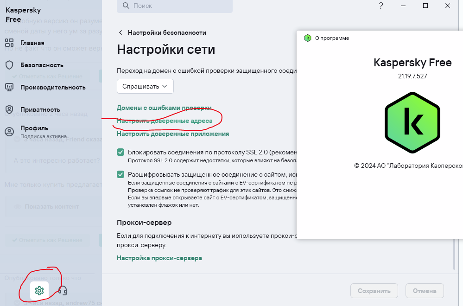463x306 pixels.
Task: Uncheck Расшифровывать защищенное соединение с сайтом
Action: (x=121, y=174)
